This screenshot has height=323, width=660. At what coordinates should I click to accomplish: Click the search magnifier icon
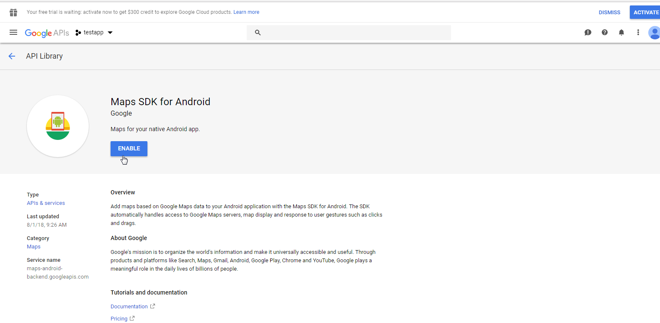[258, 33]
